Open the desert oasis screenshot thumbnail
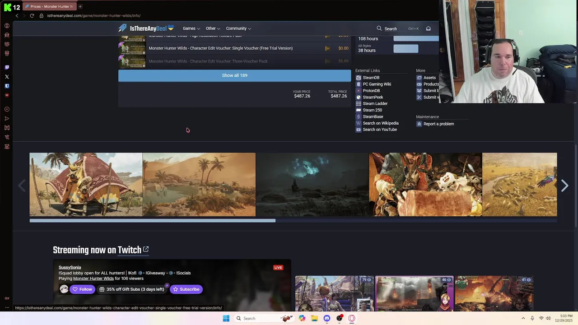The height and width of the screenshot is (325, 578). click(199, 185)
